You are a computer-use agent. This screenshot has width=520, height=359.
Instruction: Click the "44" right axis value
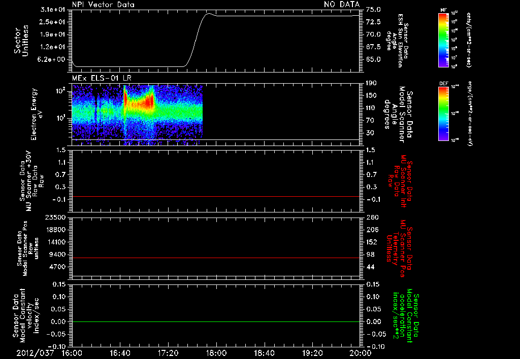370,267
